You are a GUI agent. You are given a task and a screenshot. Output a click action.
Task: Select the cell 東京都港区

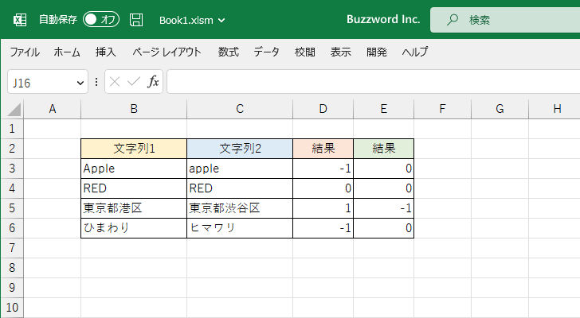pyautogui.click(x=134, y=208)
